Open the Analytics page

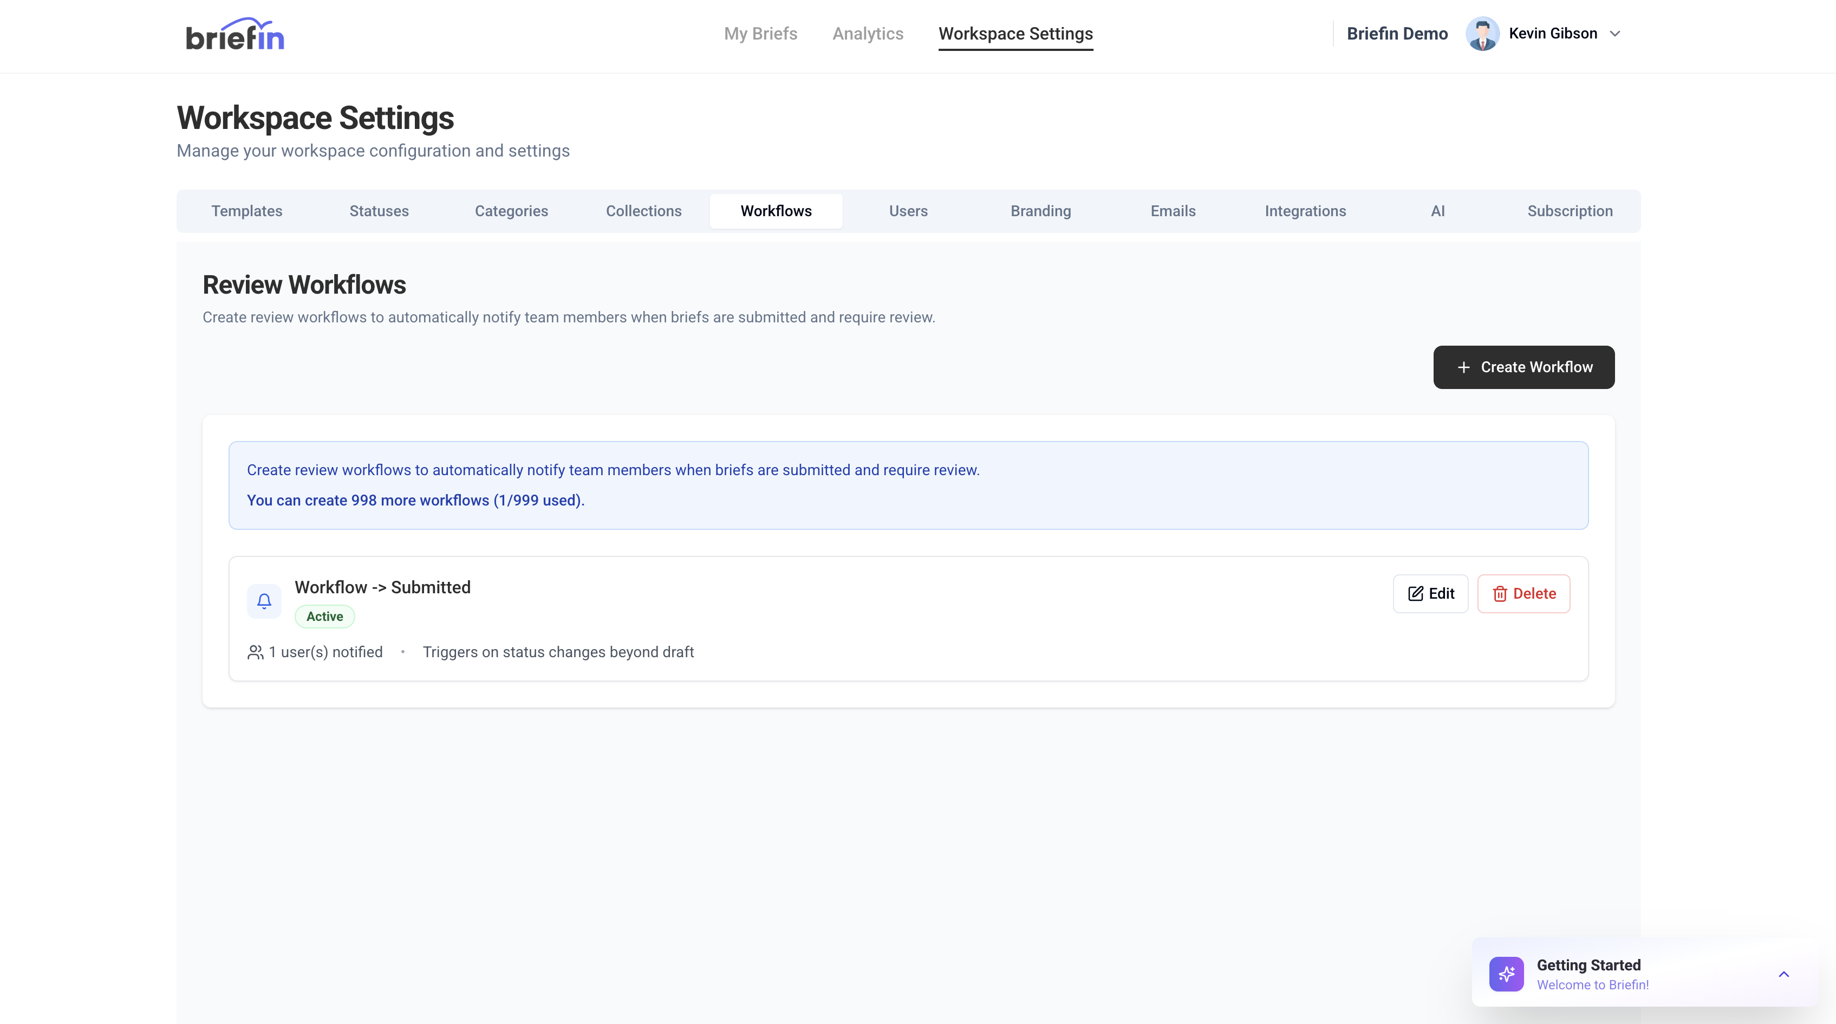tap(868, 34)
